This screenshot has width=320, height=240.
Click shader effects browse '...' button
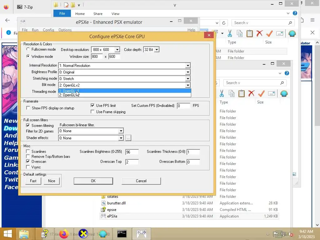128,138
